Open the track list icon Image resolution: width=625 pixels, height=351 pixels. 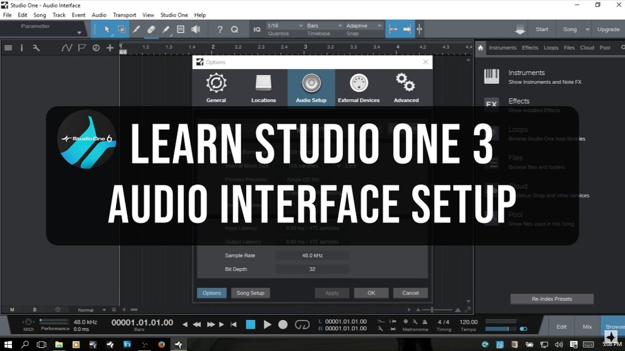[x=8, y=48]
